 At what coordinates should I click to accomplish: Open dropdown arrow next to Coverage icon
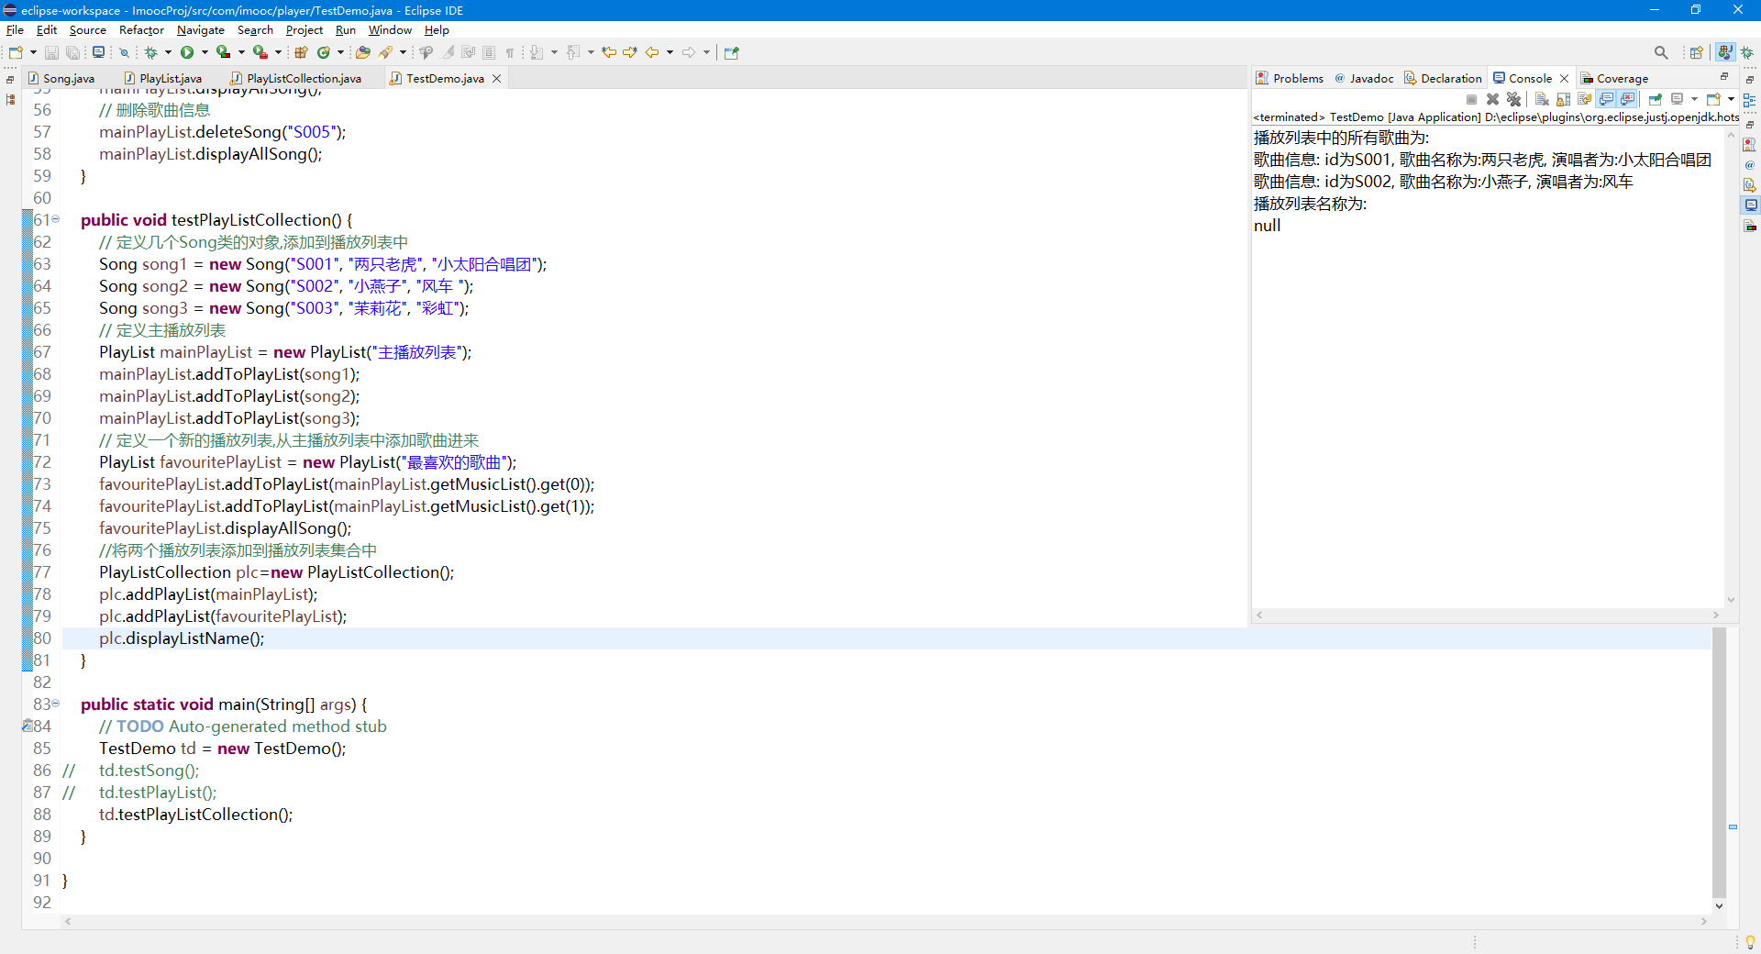(241, 52)
